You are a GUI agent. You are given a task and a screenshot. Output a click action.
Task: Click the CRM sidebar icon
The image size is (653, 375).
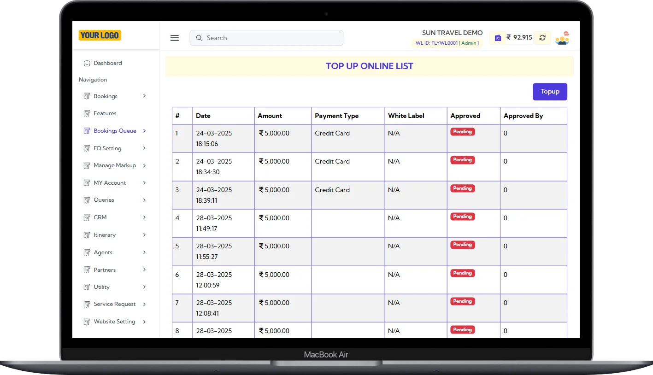87,217
